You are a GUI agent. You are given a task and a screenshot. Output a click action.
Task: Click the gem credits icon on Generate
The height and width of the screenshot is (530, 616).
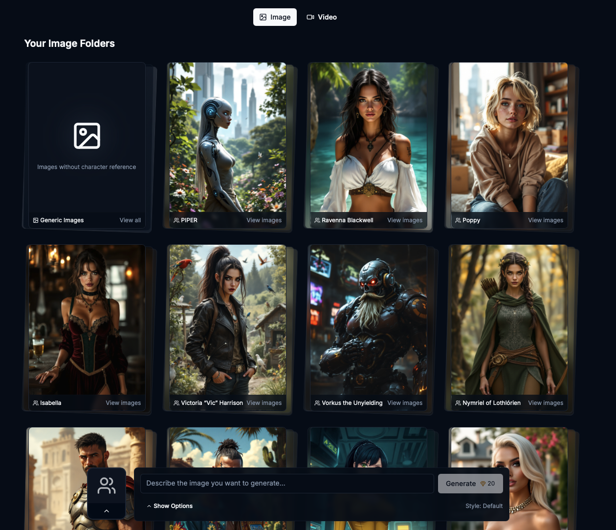[483, 484]
